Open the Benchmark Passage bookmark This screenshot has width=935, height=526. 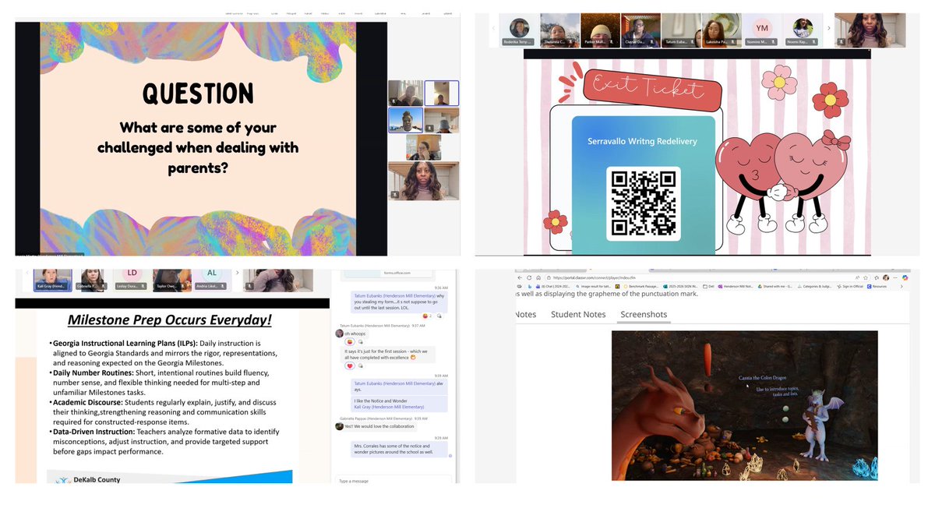tap(642, 286)
